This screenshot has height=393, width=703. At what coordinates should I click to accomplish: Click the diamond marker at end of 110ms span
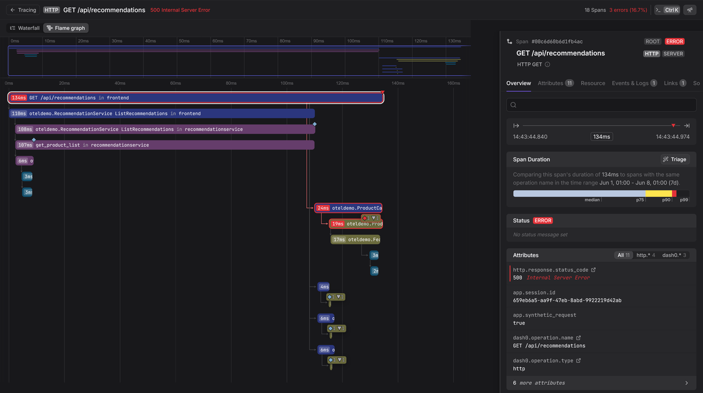315,124
